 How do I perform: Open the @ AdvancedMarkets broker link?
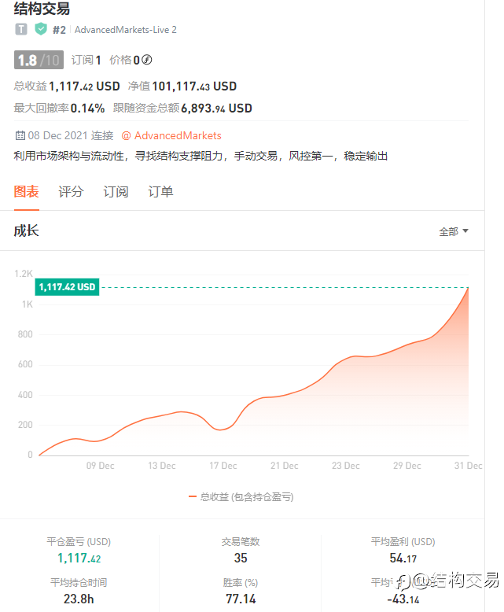point(171,135)
